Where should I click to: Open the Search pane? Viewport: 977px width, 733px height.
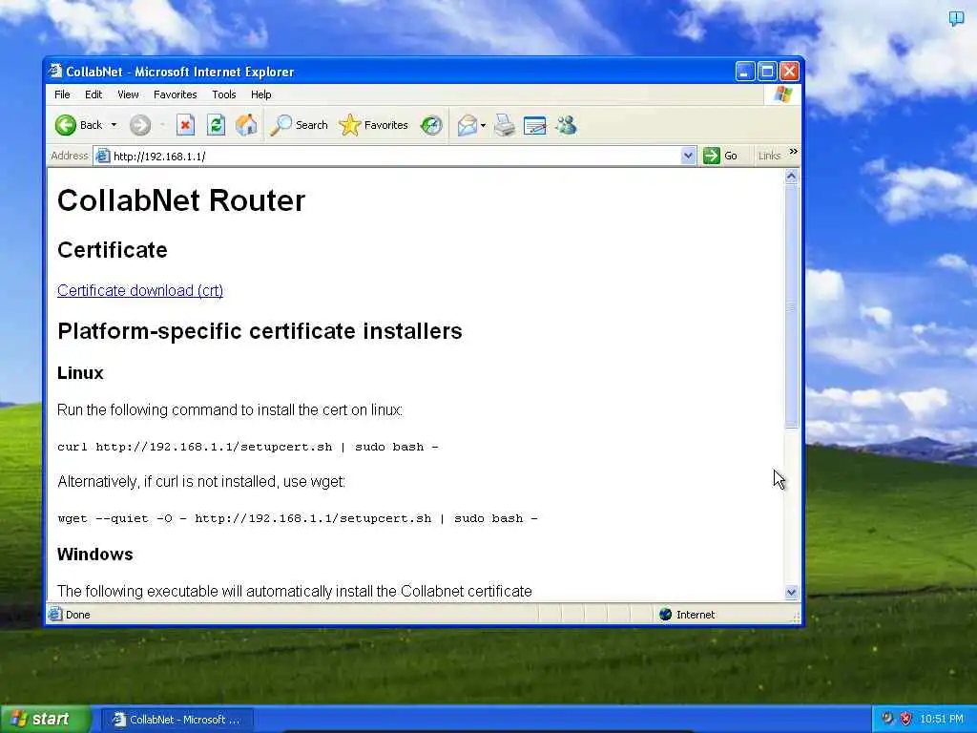pos(299,125)
